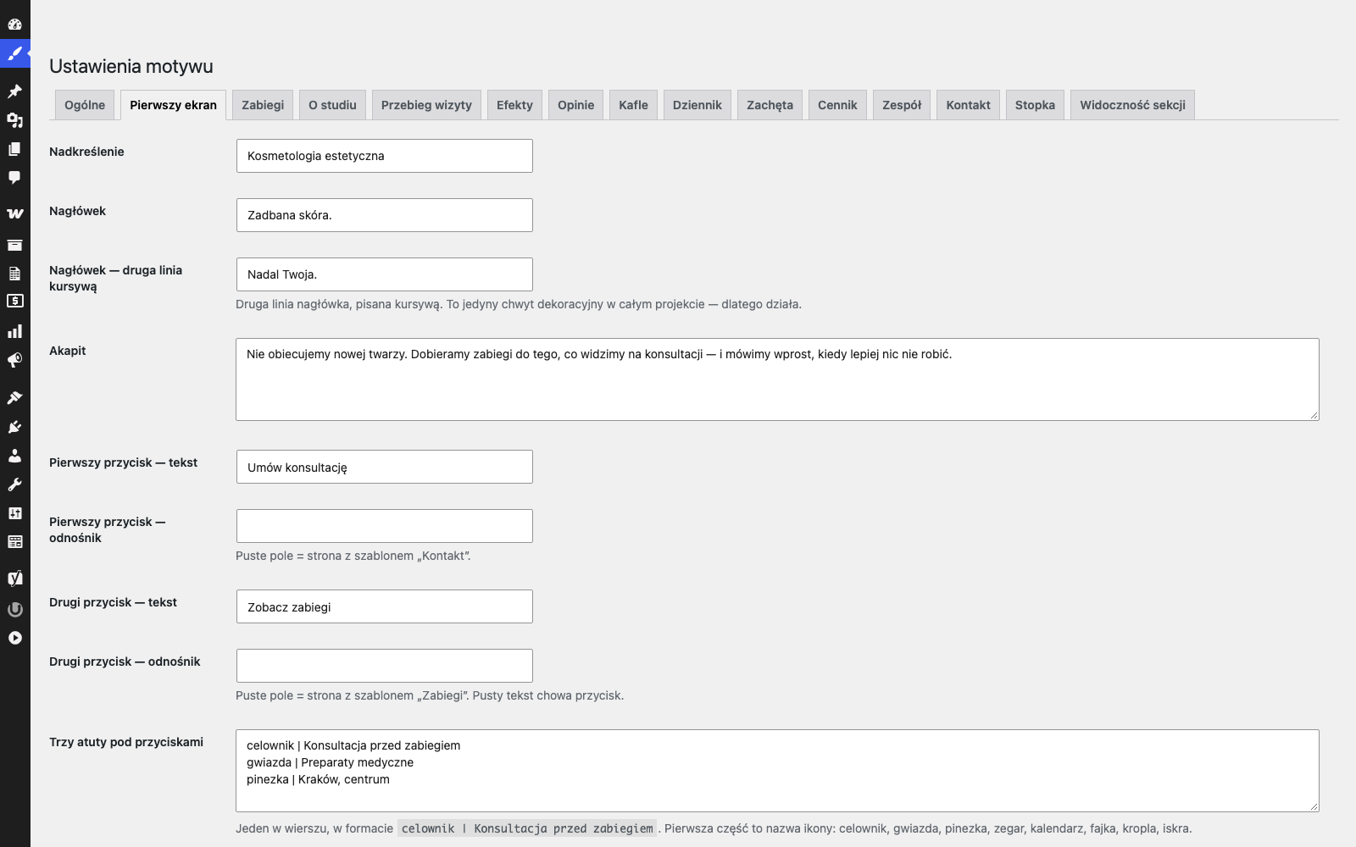
Task: Open the Payments dollar sign icon
Action: 14,301
